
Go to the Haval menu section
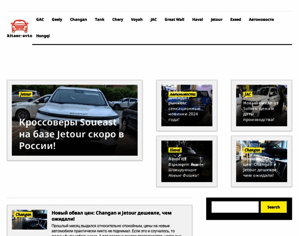click(x=197, y=19)
